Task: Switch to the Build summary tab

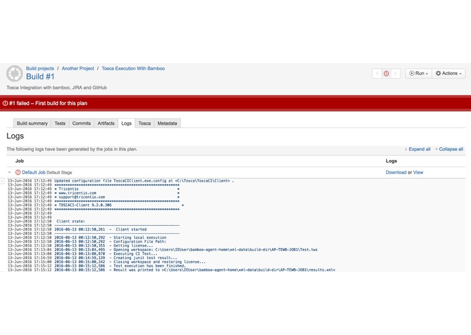Action: 32,123
